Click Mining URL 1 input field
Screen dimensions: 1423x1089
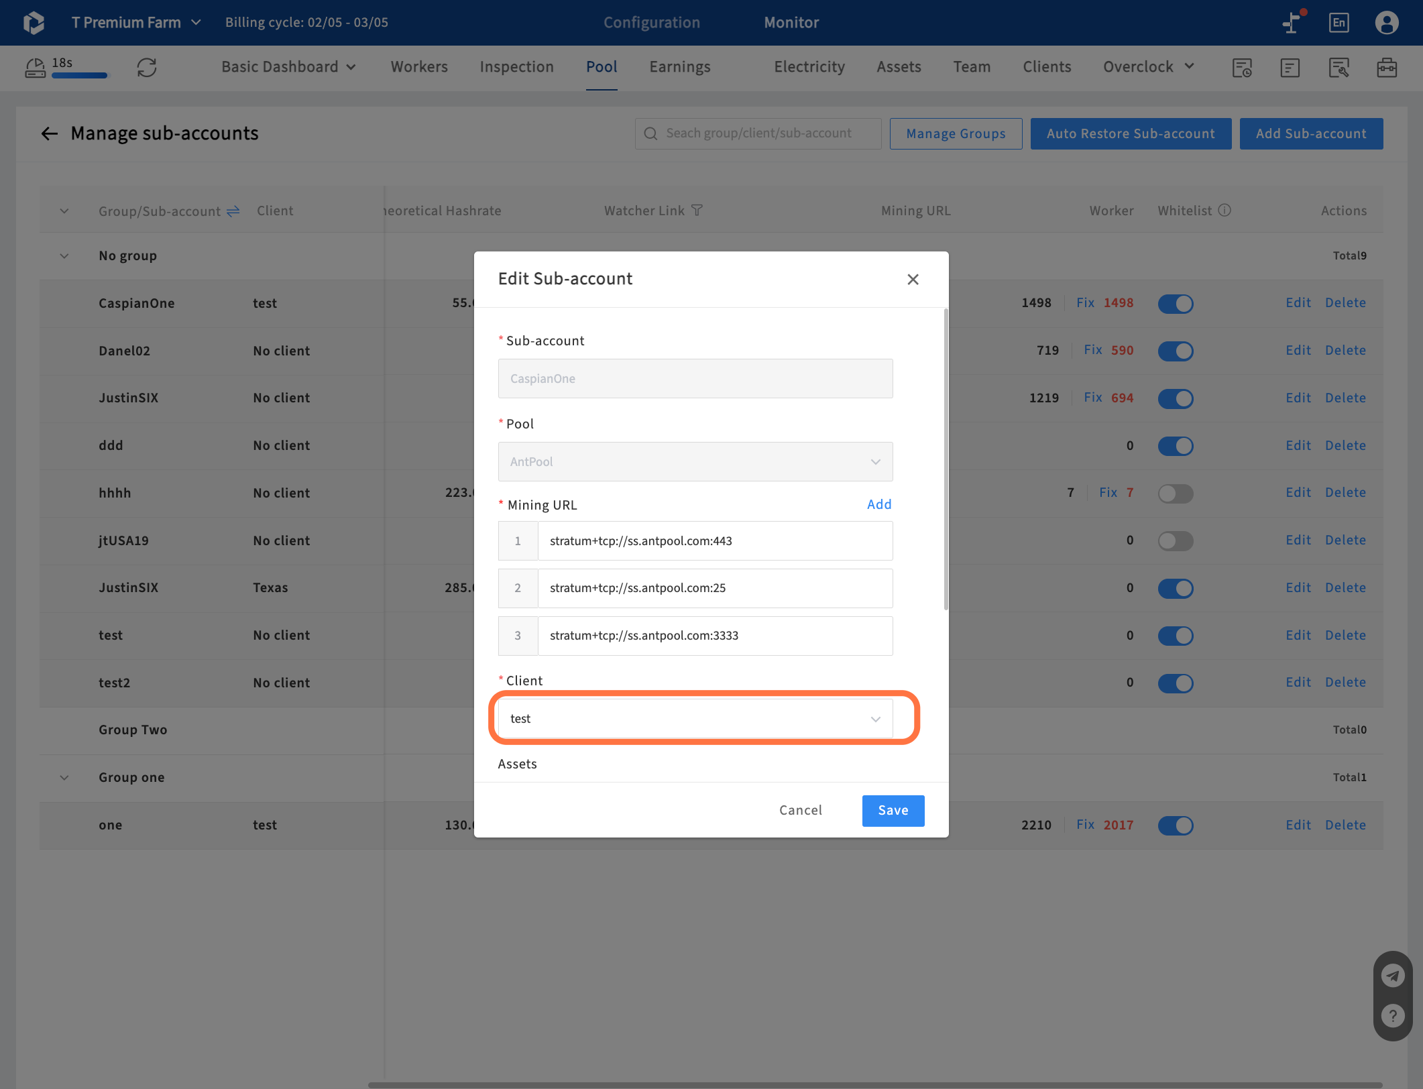coord(715,540)
